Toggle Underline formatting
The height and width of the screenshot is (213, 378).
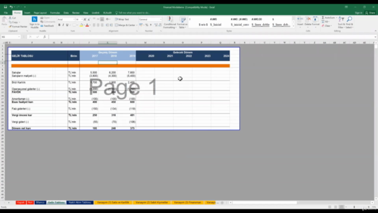coord(67,25)
